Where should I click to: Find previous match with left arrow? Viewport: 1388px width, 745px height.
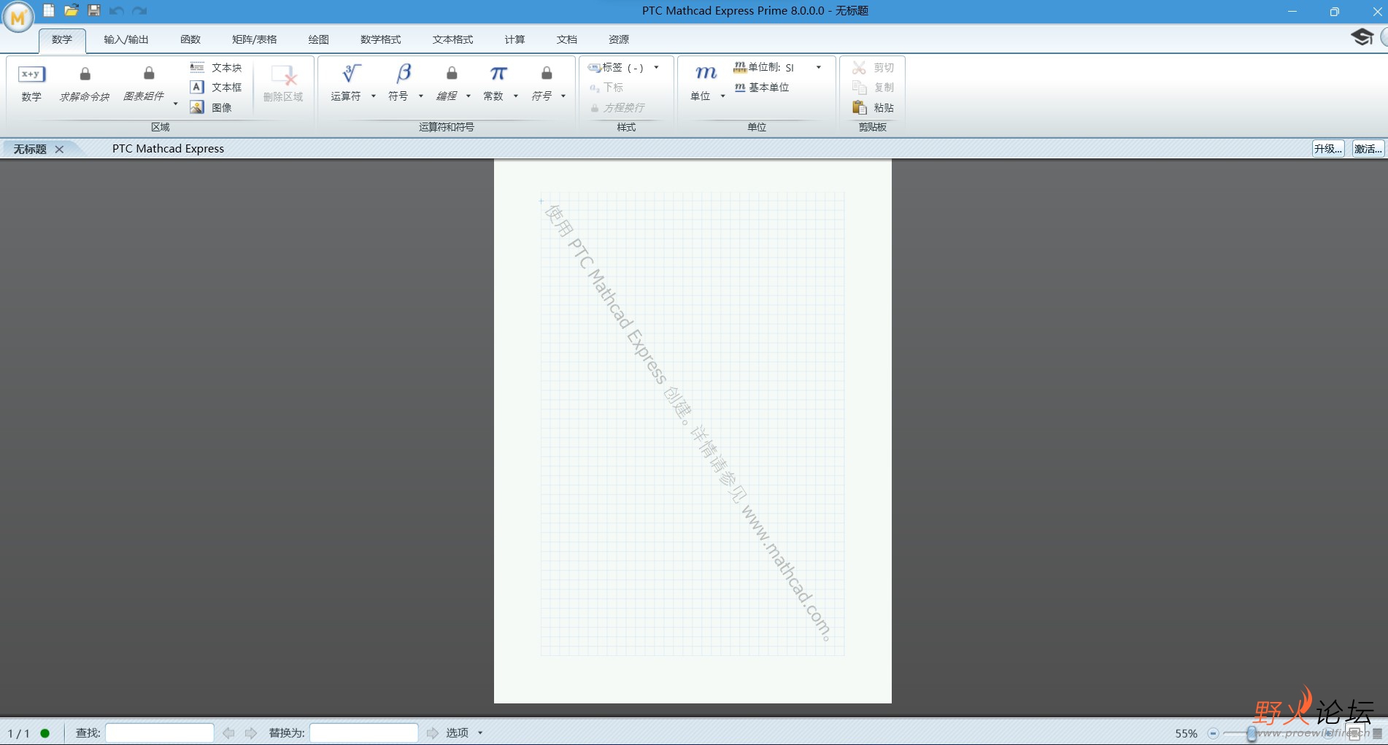point(228,733)
